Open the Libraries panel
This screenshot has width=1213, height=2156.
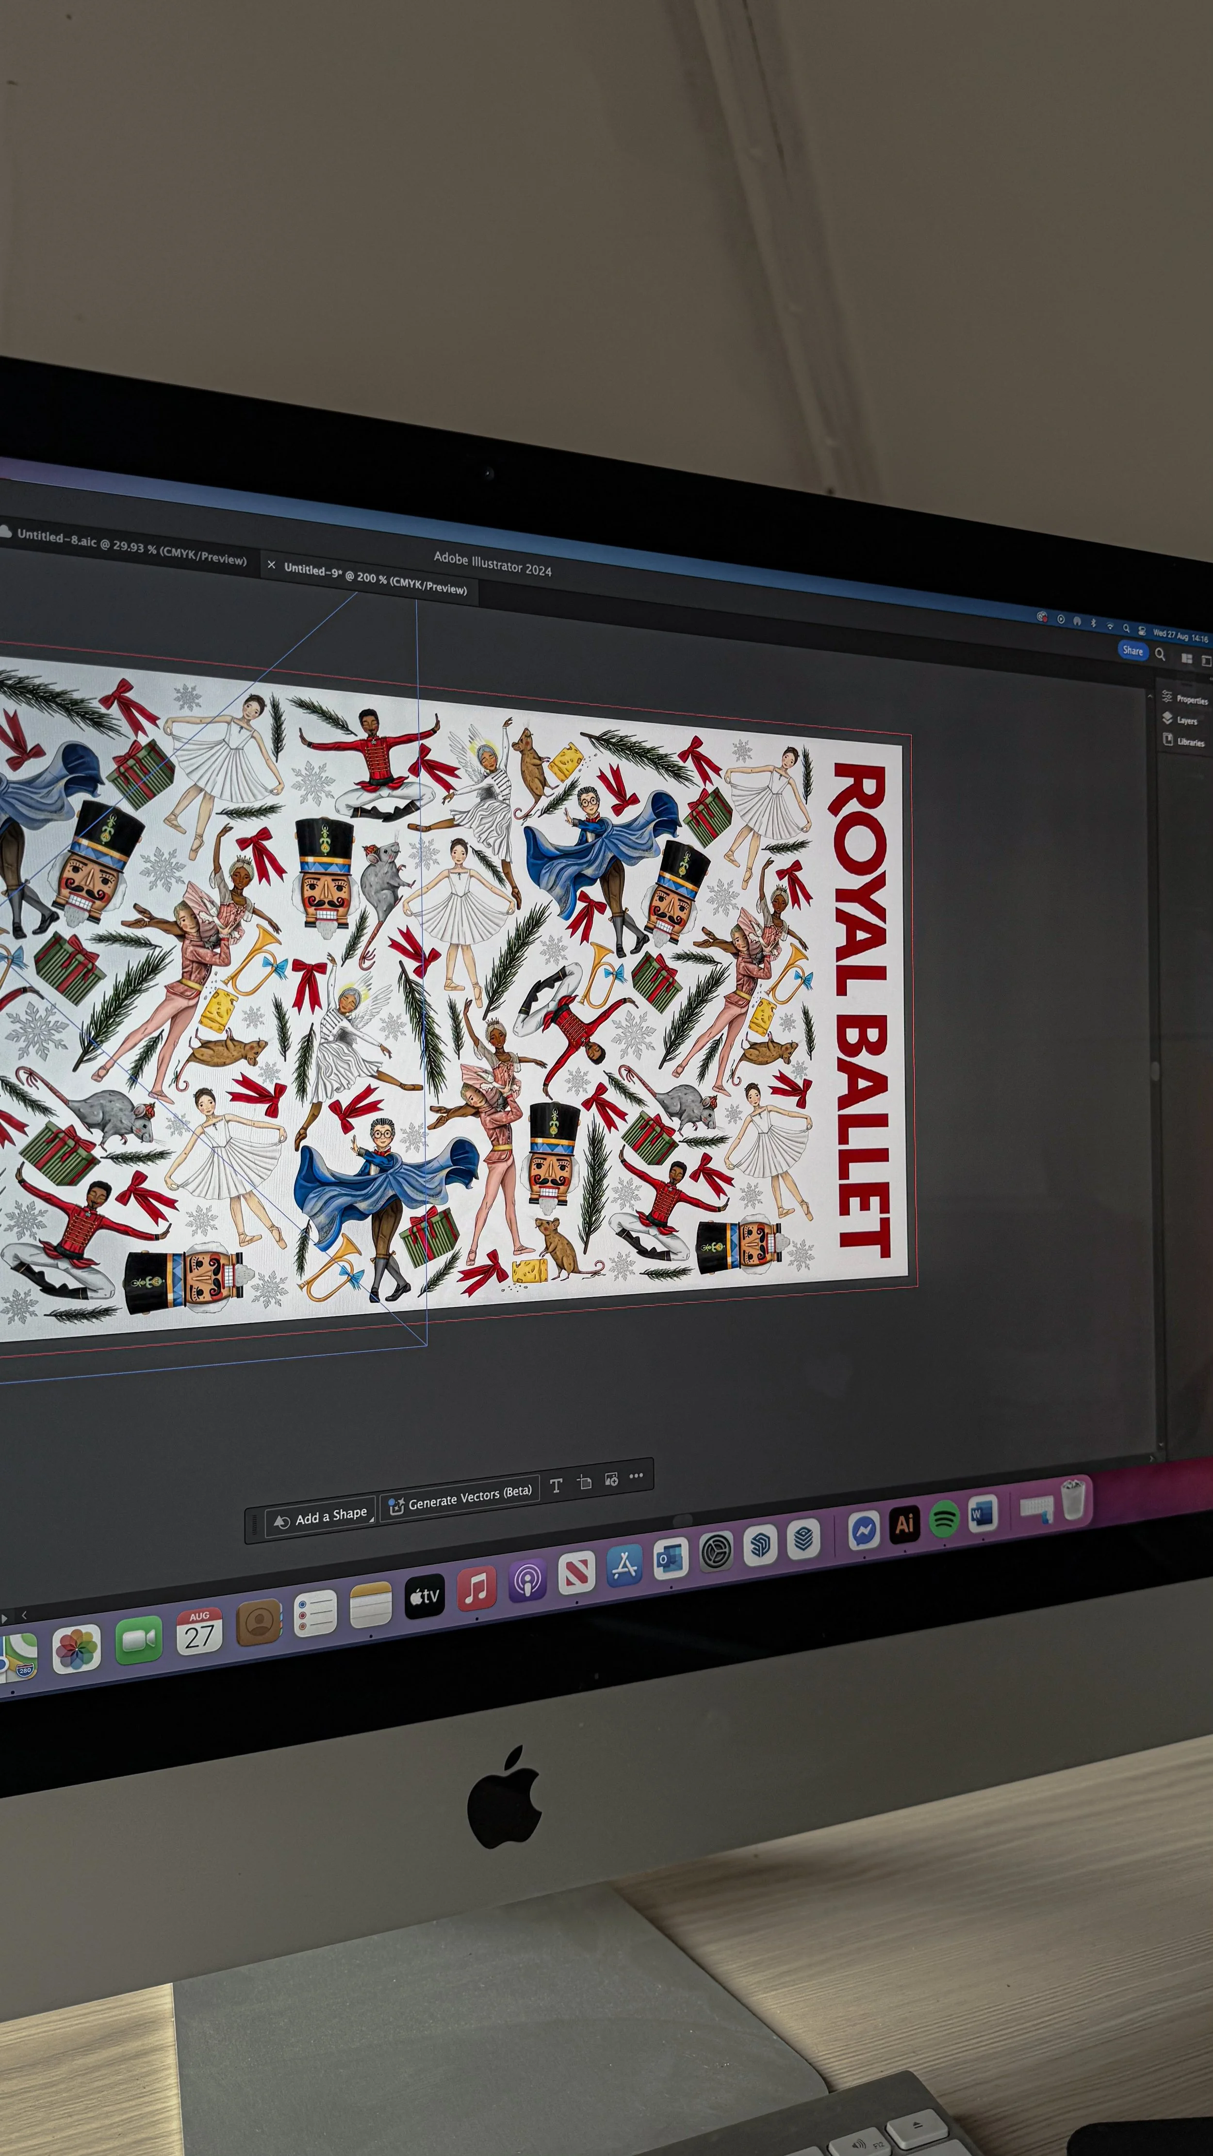pyautogui.click(x=1183, y=741)
